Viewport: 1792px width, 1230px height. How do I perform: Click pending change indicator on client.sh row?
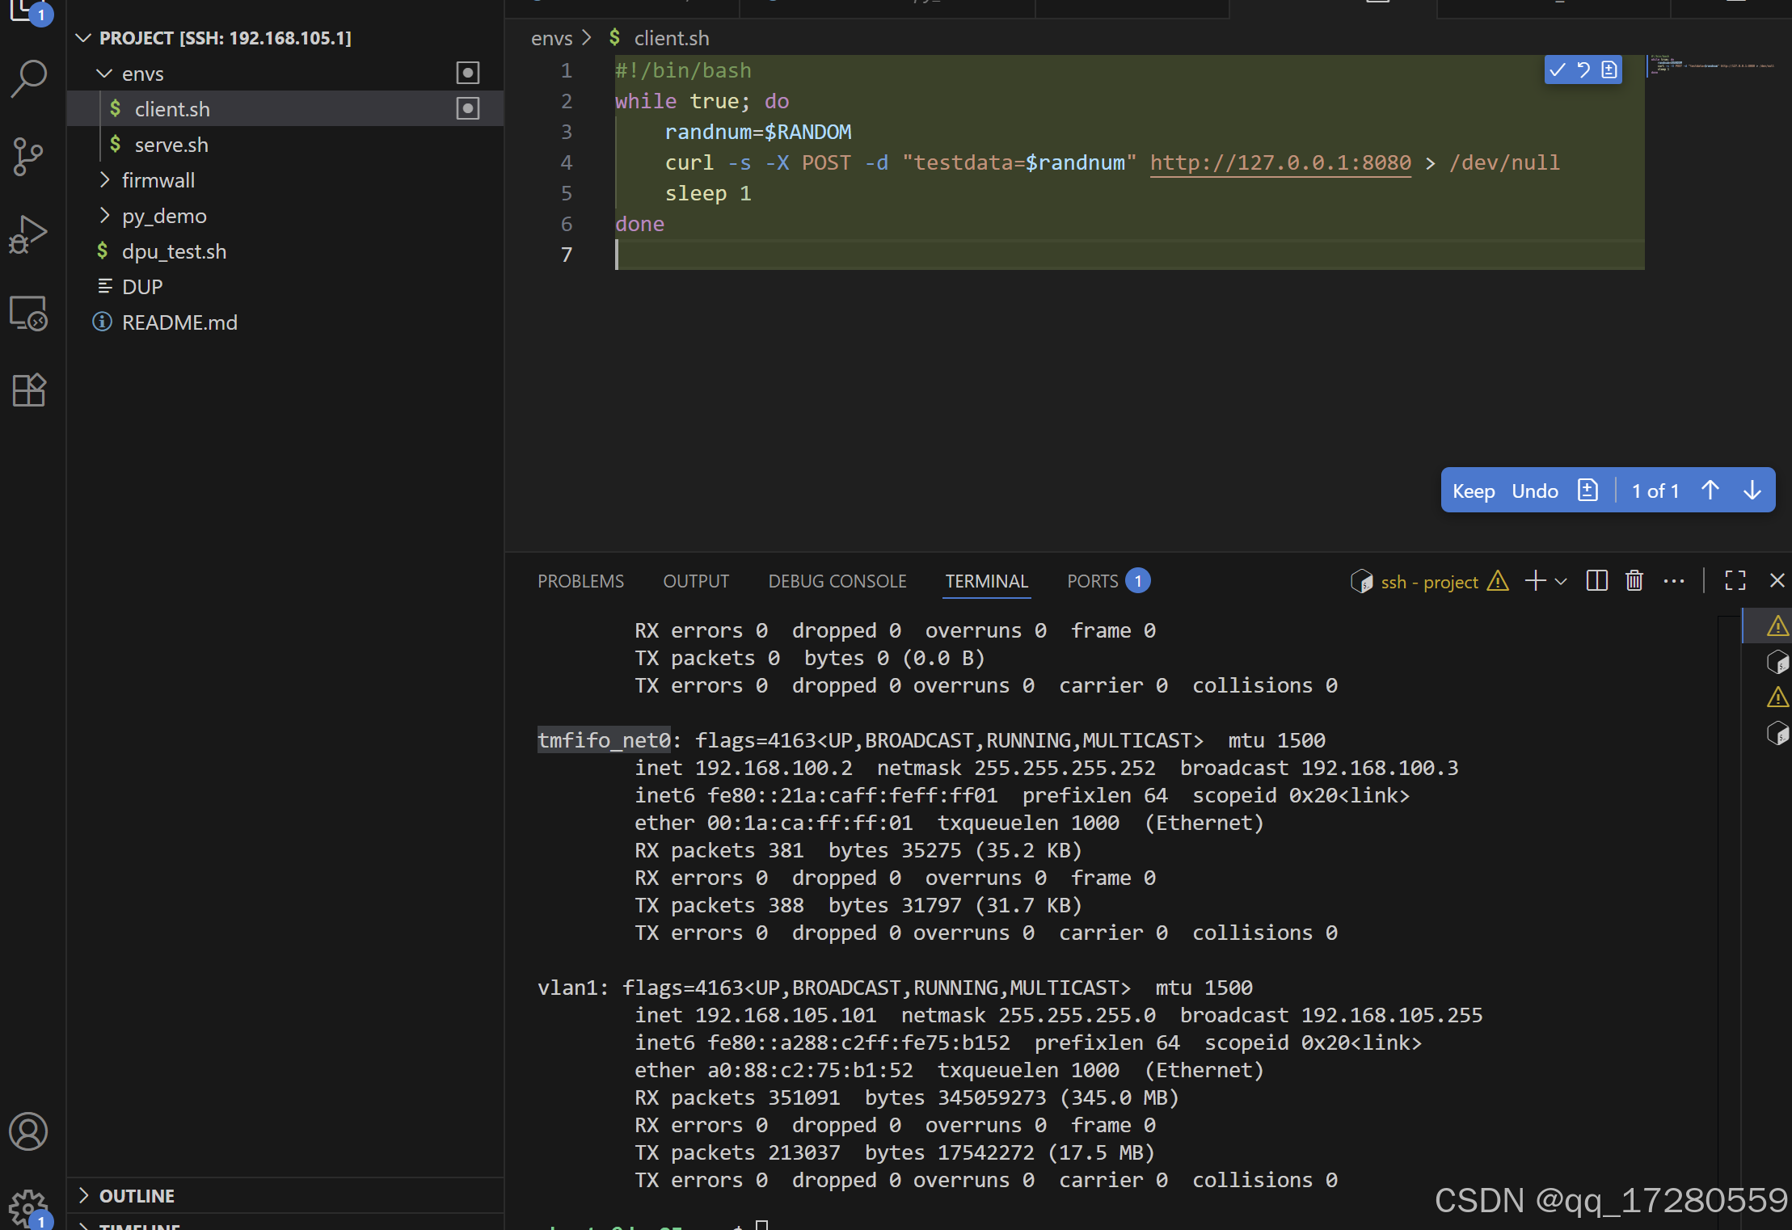tap(468, 109)
